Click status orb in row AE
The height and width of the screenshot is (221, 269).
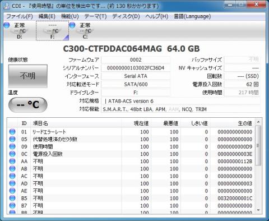click(12, 191)
